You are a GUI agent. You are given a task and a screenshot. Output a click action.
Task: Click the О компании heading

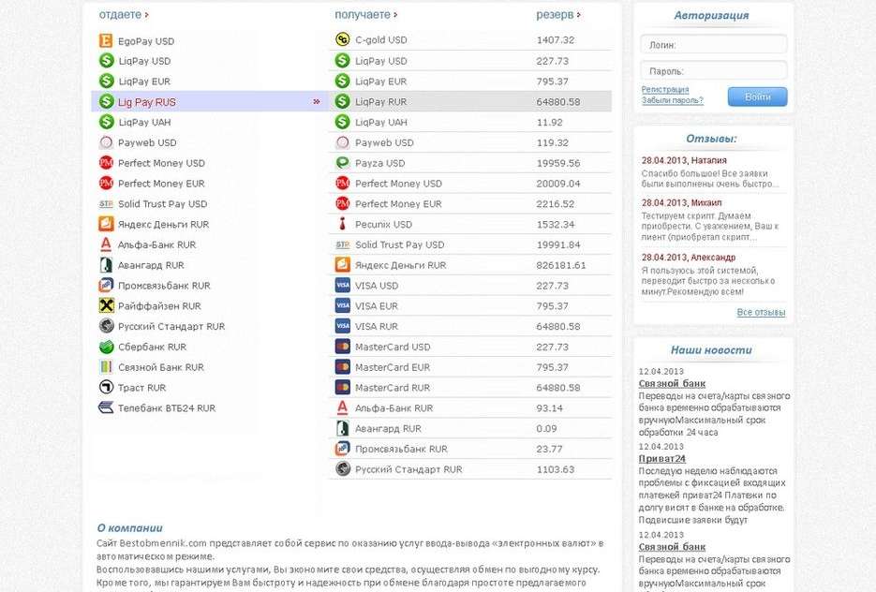click(129, 527)
